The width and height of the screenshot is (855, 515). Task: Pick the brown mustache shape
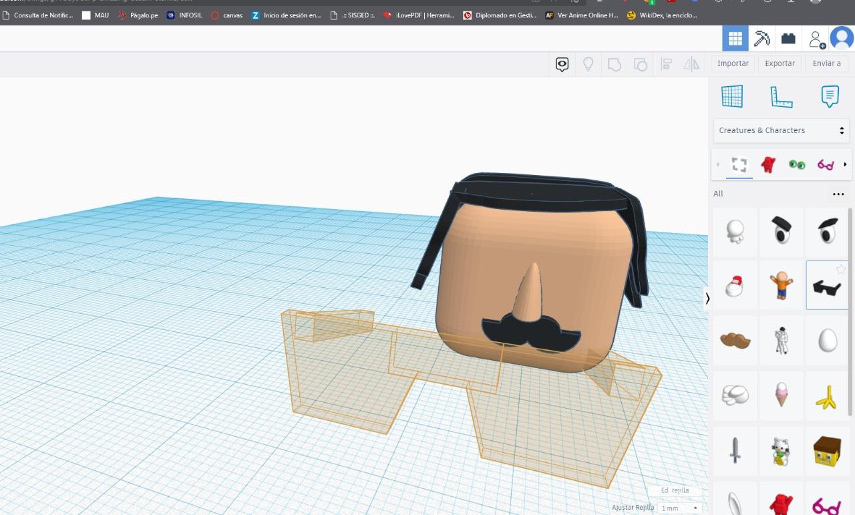pos(735,341)
